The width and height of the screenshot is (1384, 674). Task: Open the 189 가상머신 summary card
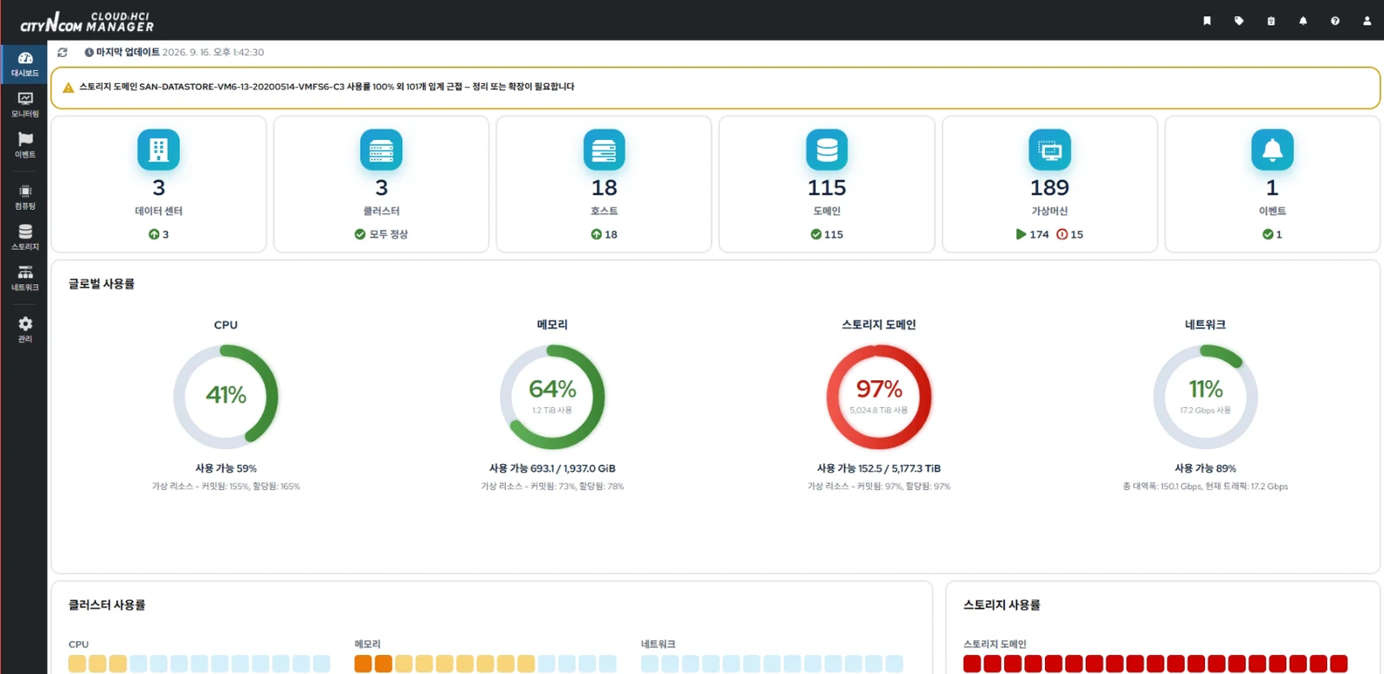click(x=1049, y=184)
